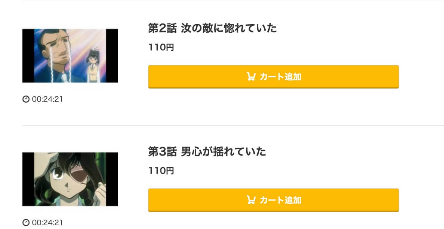Select the title 第3話 男心が揺れていた
Viewport: 444px width, 229px height.
207,151
